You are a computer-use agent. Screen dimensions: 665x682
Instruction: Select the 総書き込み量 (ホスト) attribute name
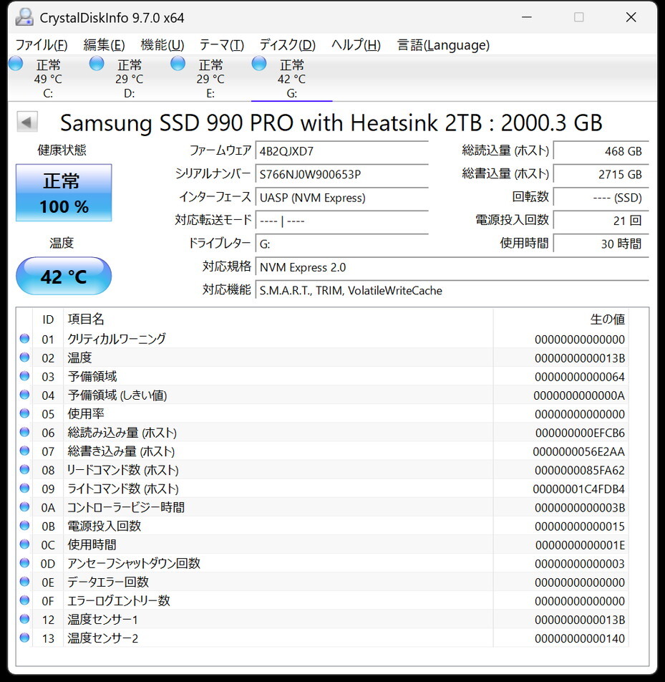(121, 451)
